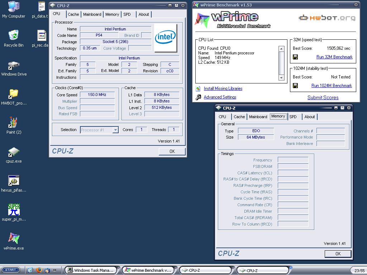Select first CPU-Z taskbar button

pos(205,270)
